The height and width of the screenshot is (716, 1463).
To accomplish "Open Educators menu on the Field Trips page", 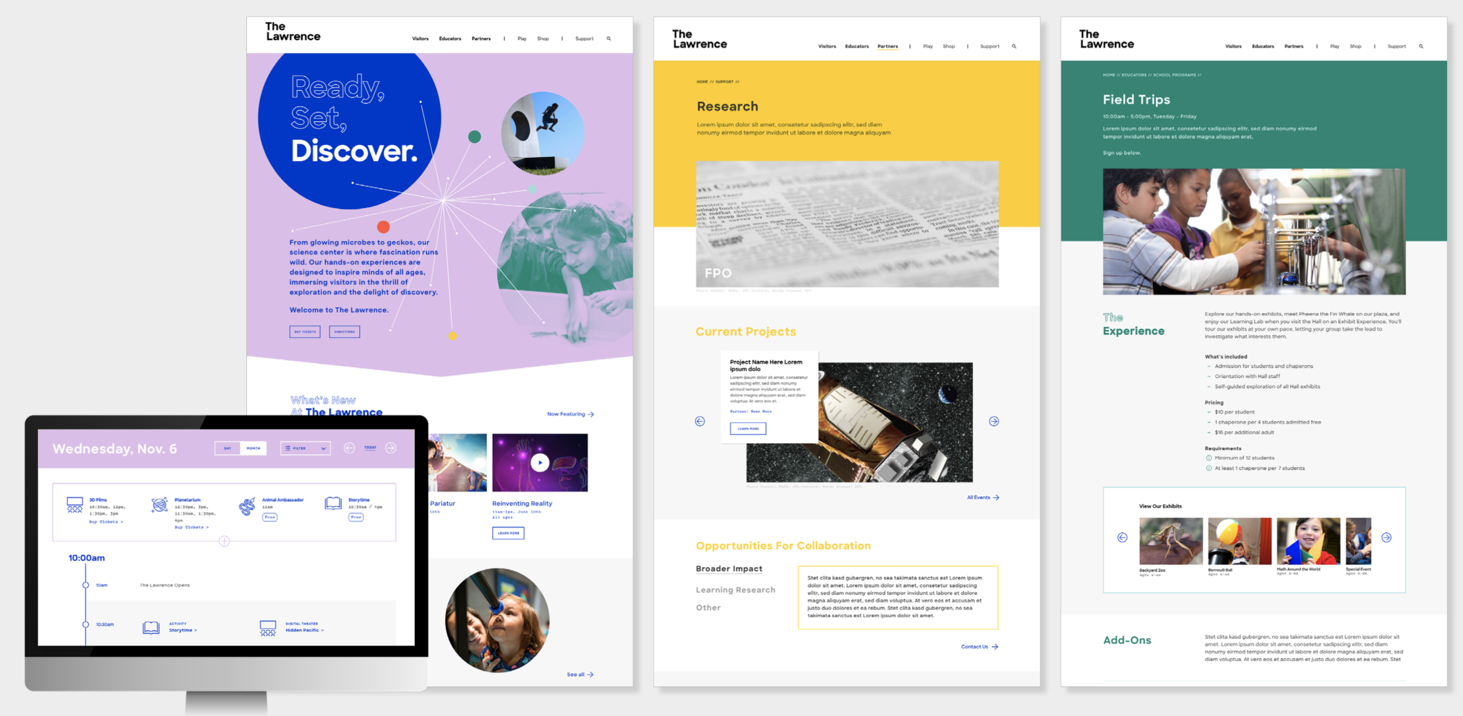I will pyautogui.click(x=1263, y=46).
